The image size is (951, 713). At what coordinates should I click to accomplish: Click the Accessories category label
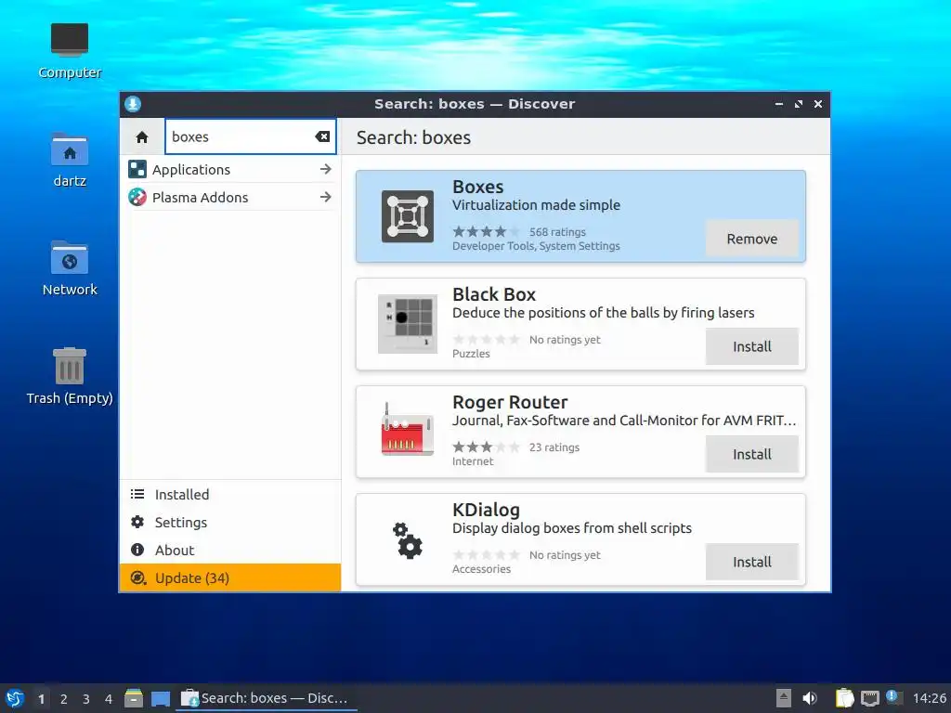[x=482, y=569]
